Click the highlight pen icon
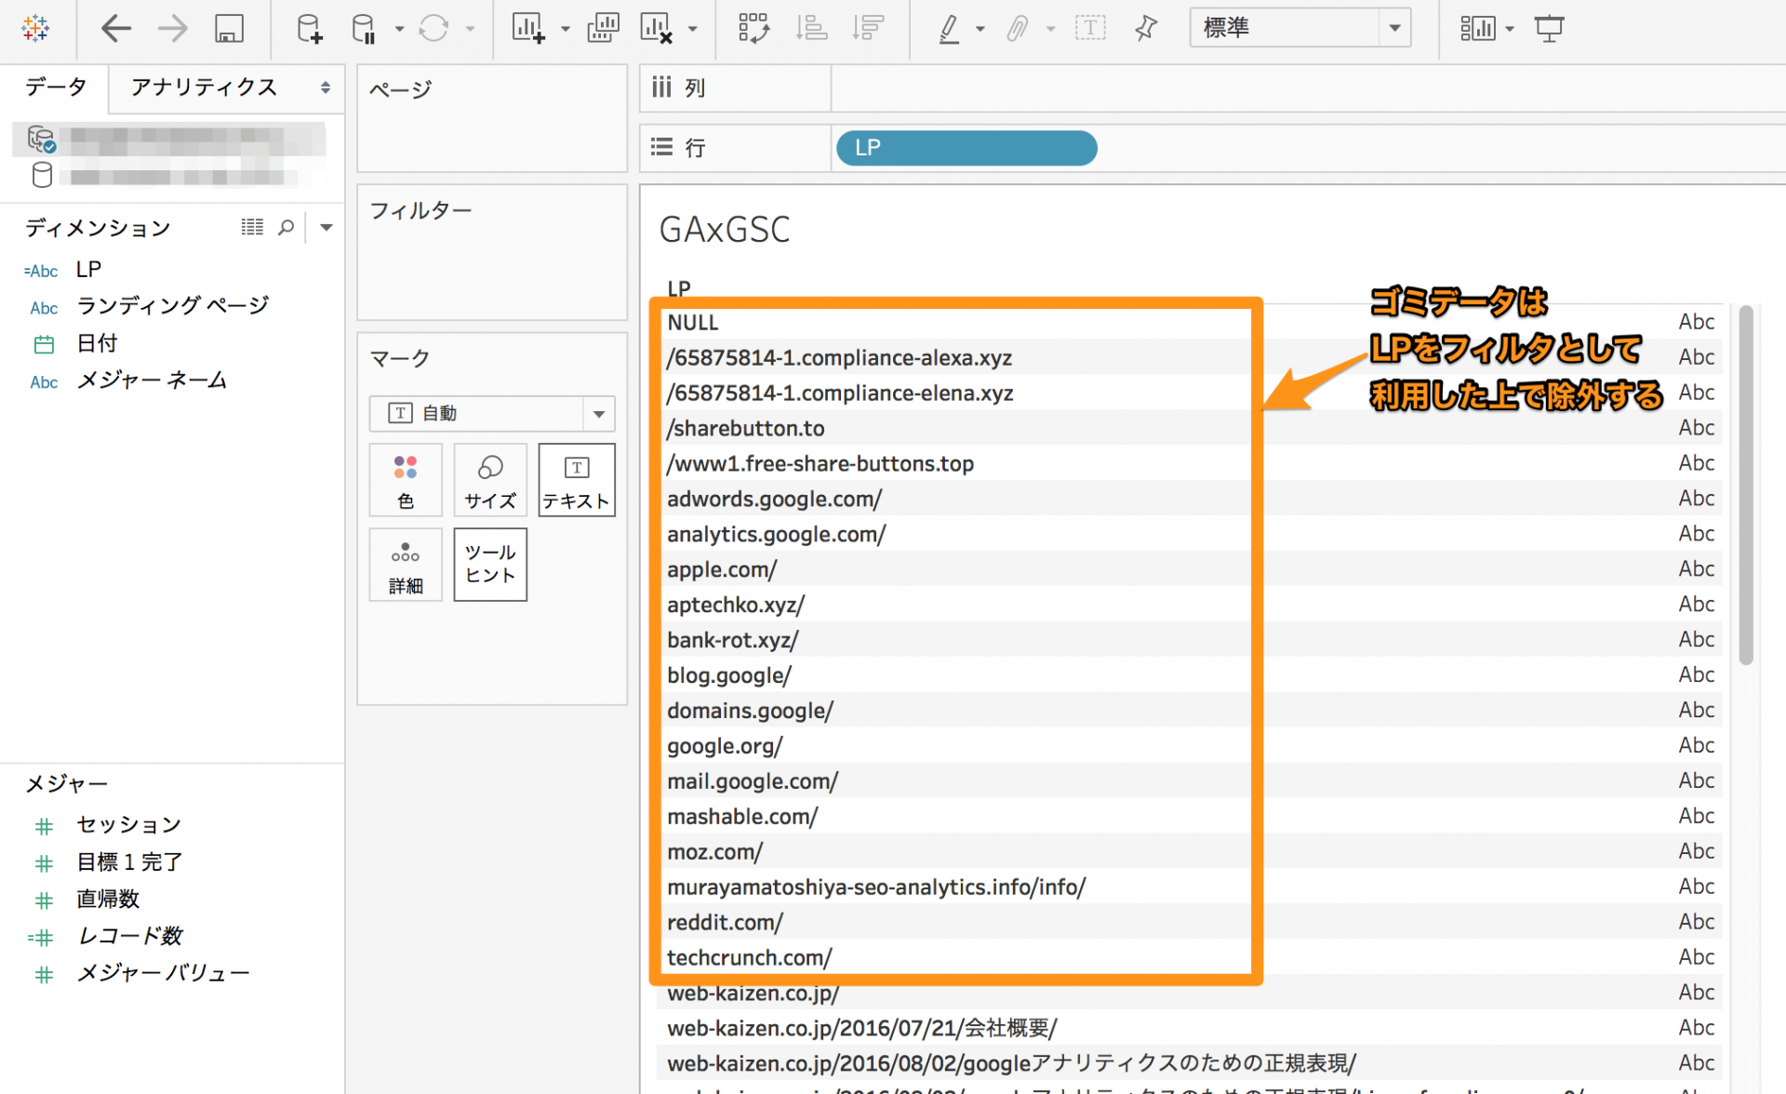The width and height of the screenshot is (1786, 1094). coord(949,29)
